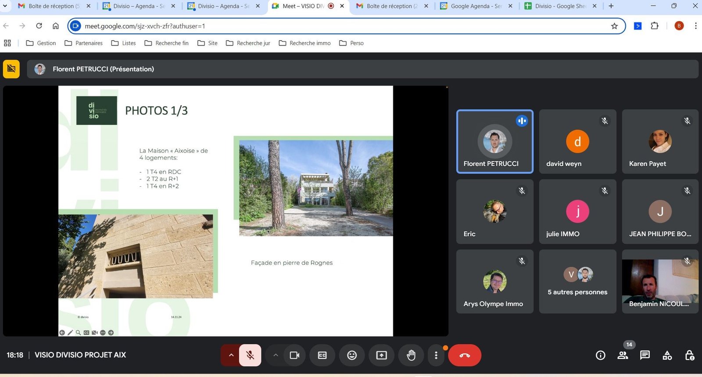This screenshot has width=702, height=377.
Task: Open Gestion bookmarks folder
Action: pos(41,43)
